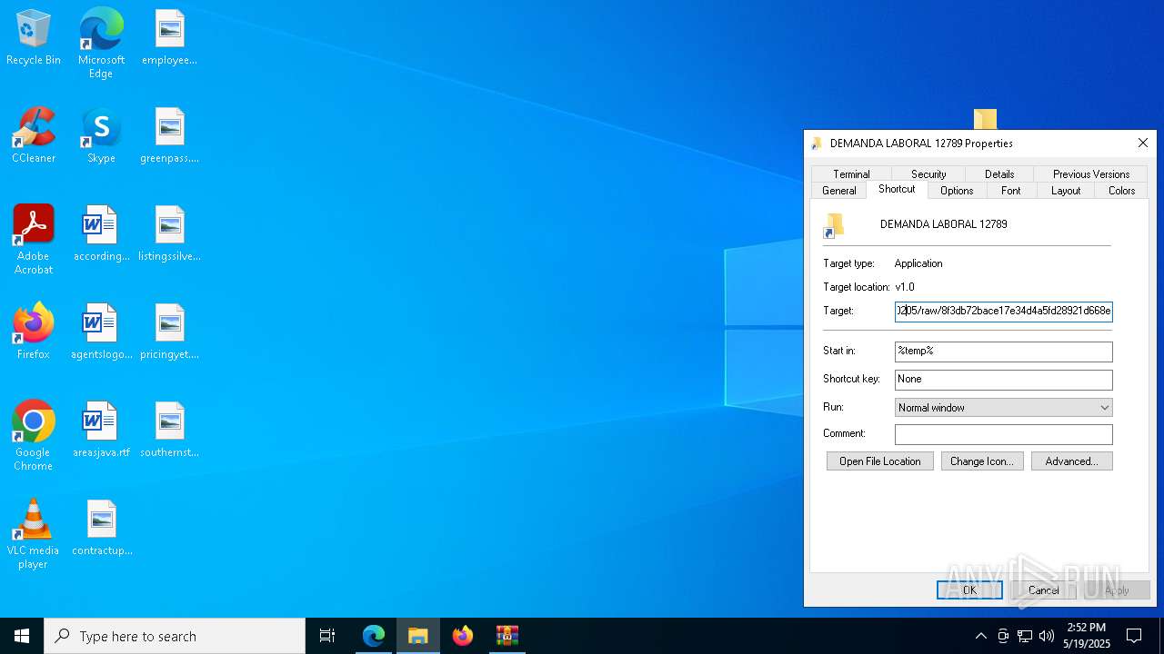Select the southernst image file icon
The image size is (1164, 654).
click(169, 431)
